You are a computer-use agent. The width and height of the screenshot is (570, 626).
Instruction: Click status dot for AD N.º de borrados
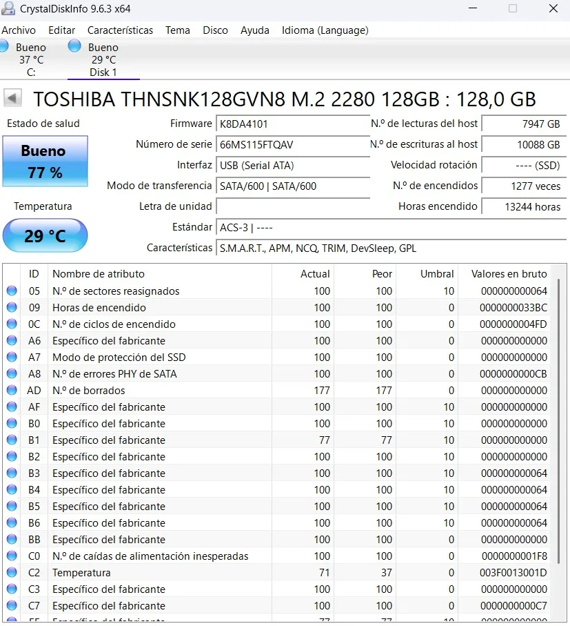point(12,390)
